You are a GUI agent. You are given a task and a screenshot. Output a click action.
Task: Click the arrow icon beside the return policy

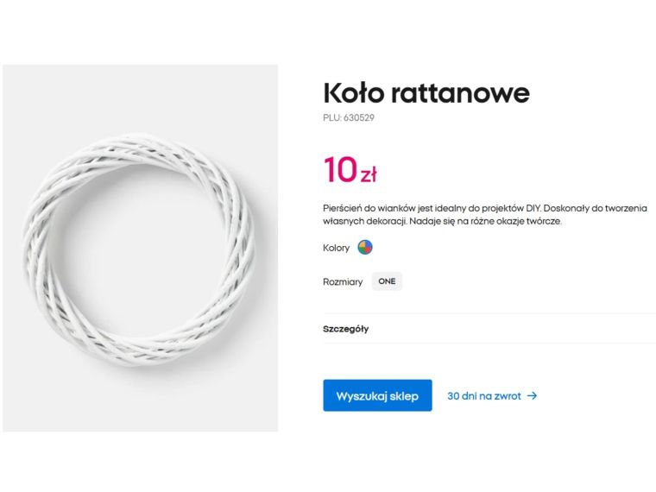532,395
